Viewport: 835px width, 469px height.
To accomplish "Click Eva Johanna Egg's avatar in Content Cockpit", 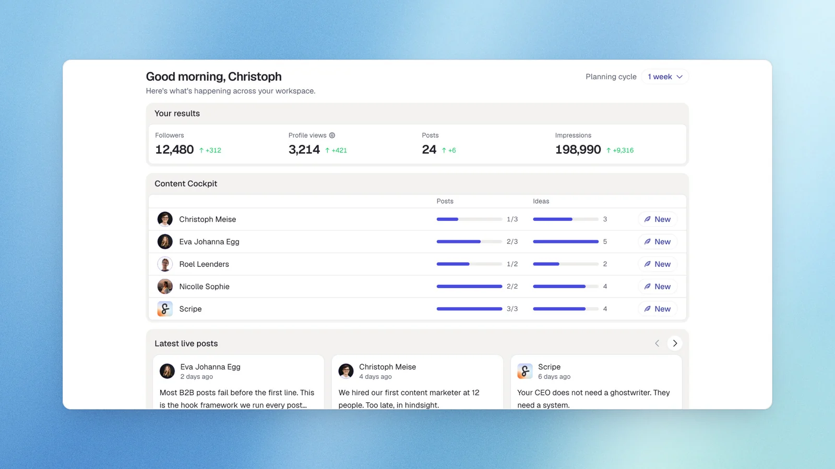I will [x=165, y=242].
